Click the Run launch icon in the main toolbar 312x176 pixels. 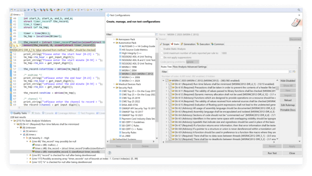[x=29, y=10]
